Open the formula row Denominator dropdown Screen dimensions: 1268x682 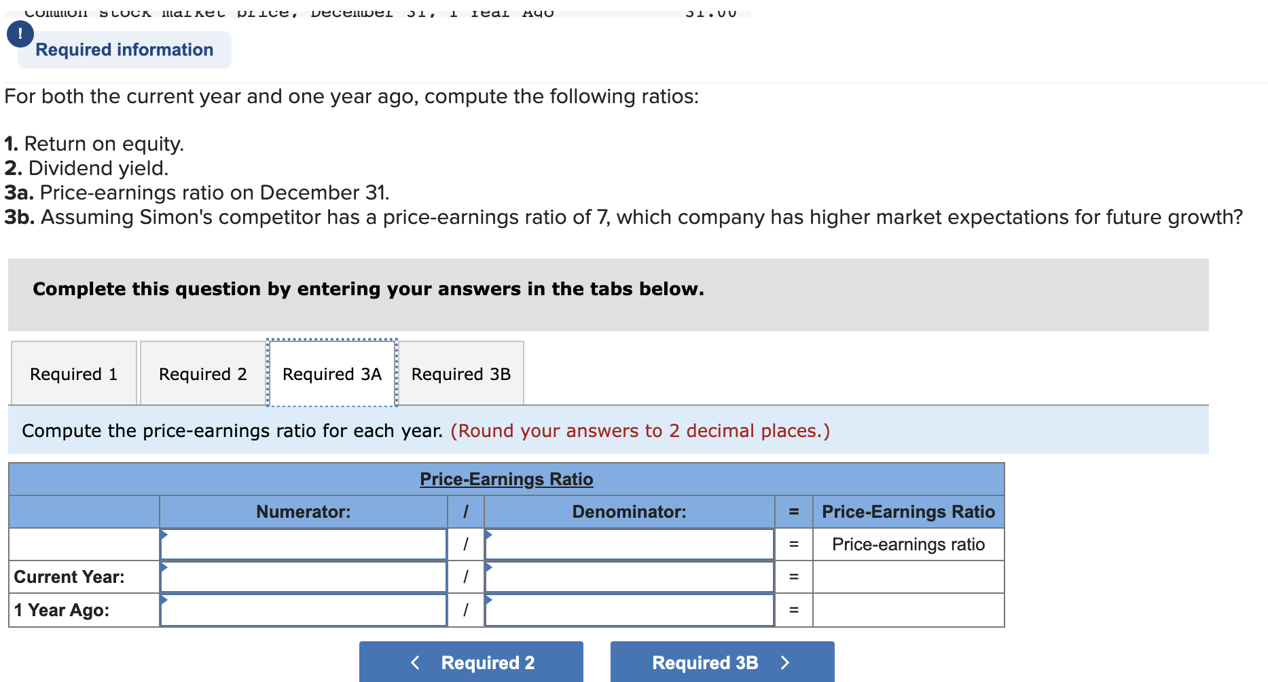coord(630,544)
